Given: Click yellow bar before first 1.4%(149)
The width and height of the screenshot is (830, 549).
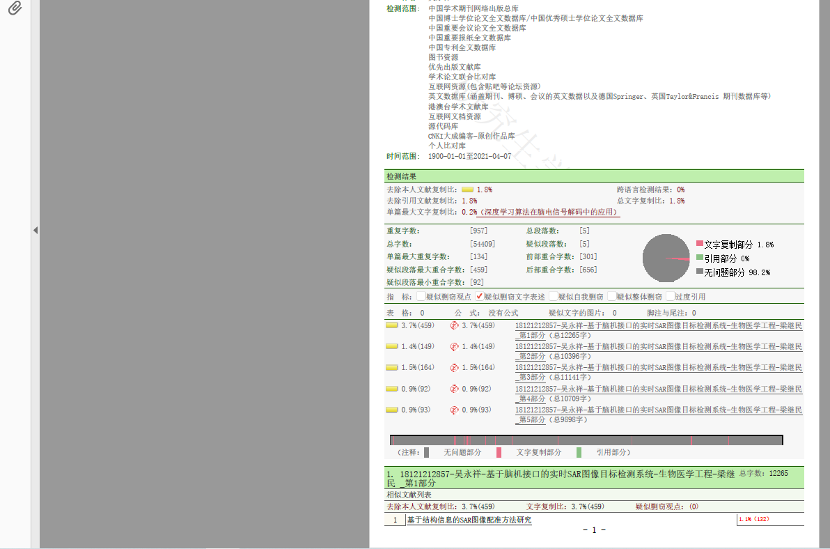Looking at the screenshot, I should pos(392,346).
